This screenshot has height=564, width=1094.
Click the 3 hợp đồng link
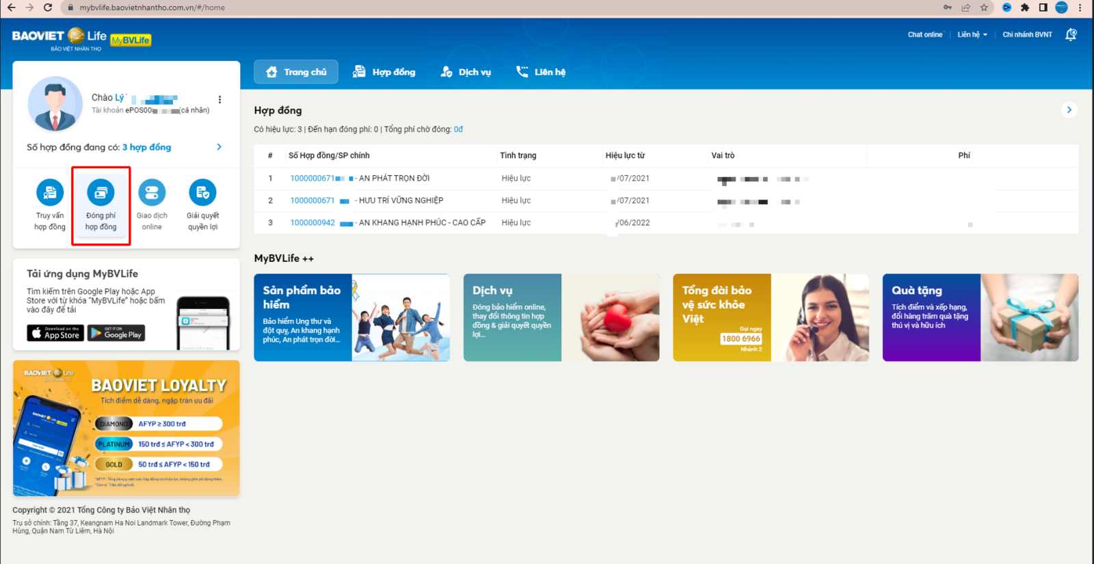(x=146, y=147)
